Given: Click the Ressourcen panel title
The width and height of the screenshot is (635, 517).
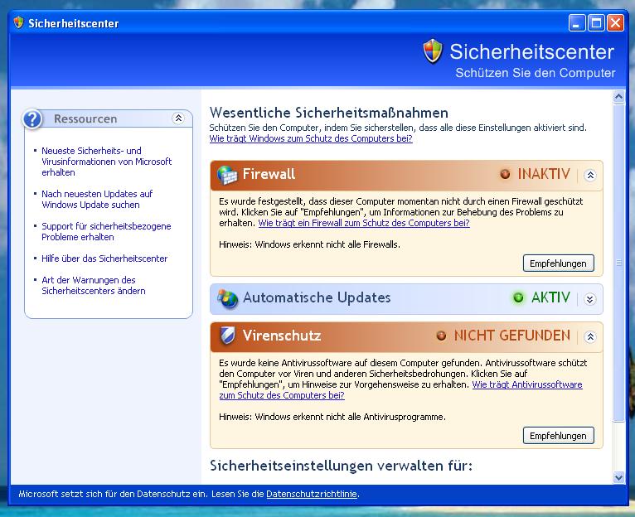Looking at the screenshot, I should click(x=85, y=118).
